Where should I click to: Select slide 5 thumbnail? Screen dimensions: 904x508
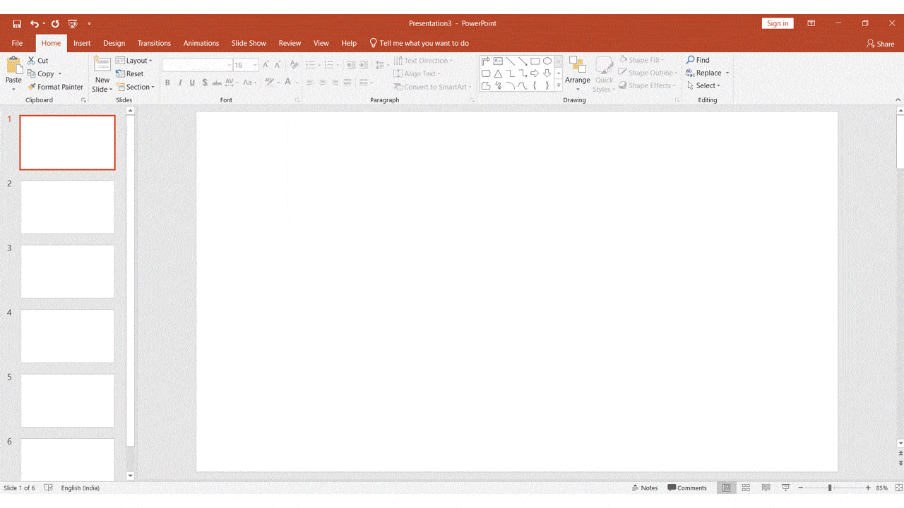67,401
